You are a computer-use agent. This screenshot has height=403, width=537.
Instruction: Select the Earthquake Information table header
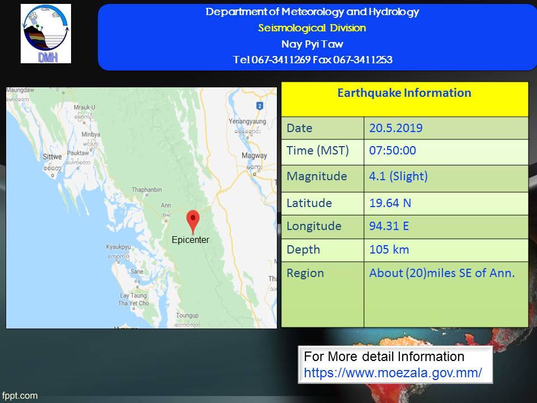(x=404, y=93)
